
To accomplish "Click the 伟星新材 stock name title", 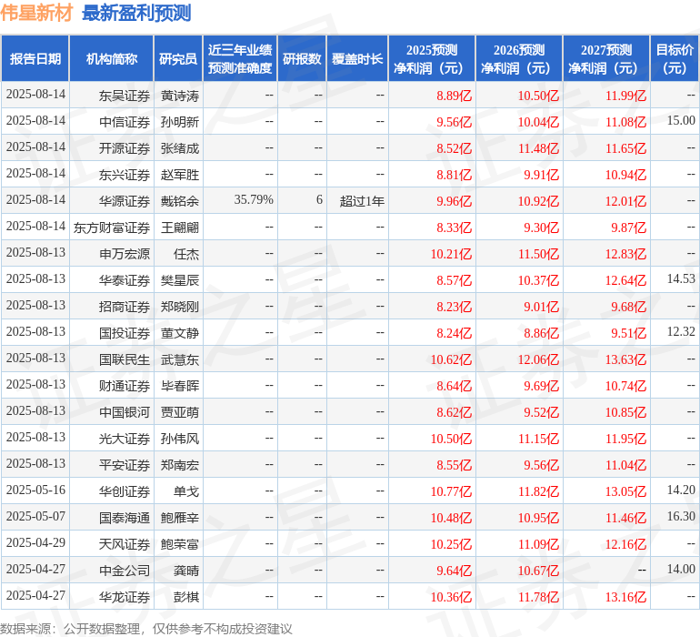I will tap(37, 13).
